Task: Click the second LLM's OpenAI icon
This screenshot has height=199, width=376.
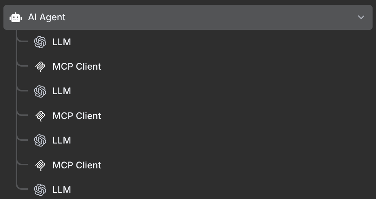Action: click(40, 91)
